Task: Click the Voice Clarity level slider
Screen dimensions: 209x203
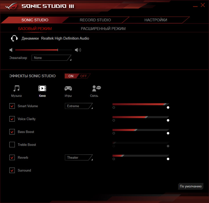Action: [141, 117]
